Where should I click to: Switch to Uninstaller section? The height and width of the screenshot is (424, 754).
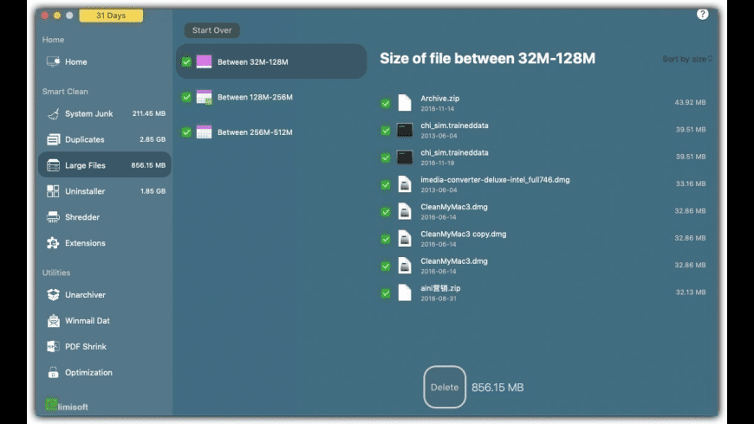pyautogui.click(x=104, y=191)
